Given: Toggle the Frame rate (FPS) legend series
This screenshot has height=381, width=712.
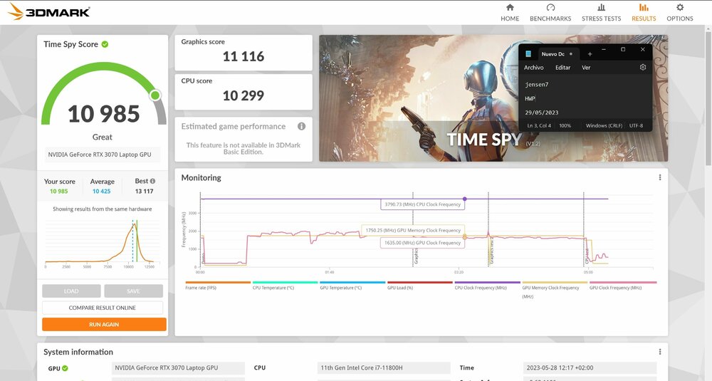Looking at the screenshot, I should click(201, 288).
